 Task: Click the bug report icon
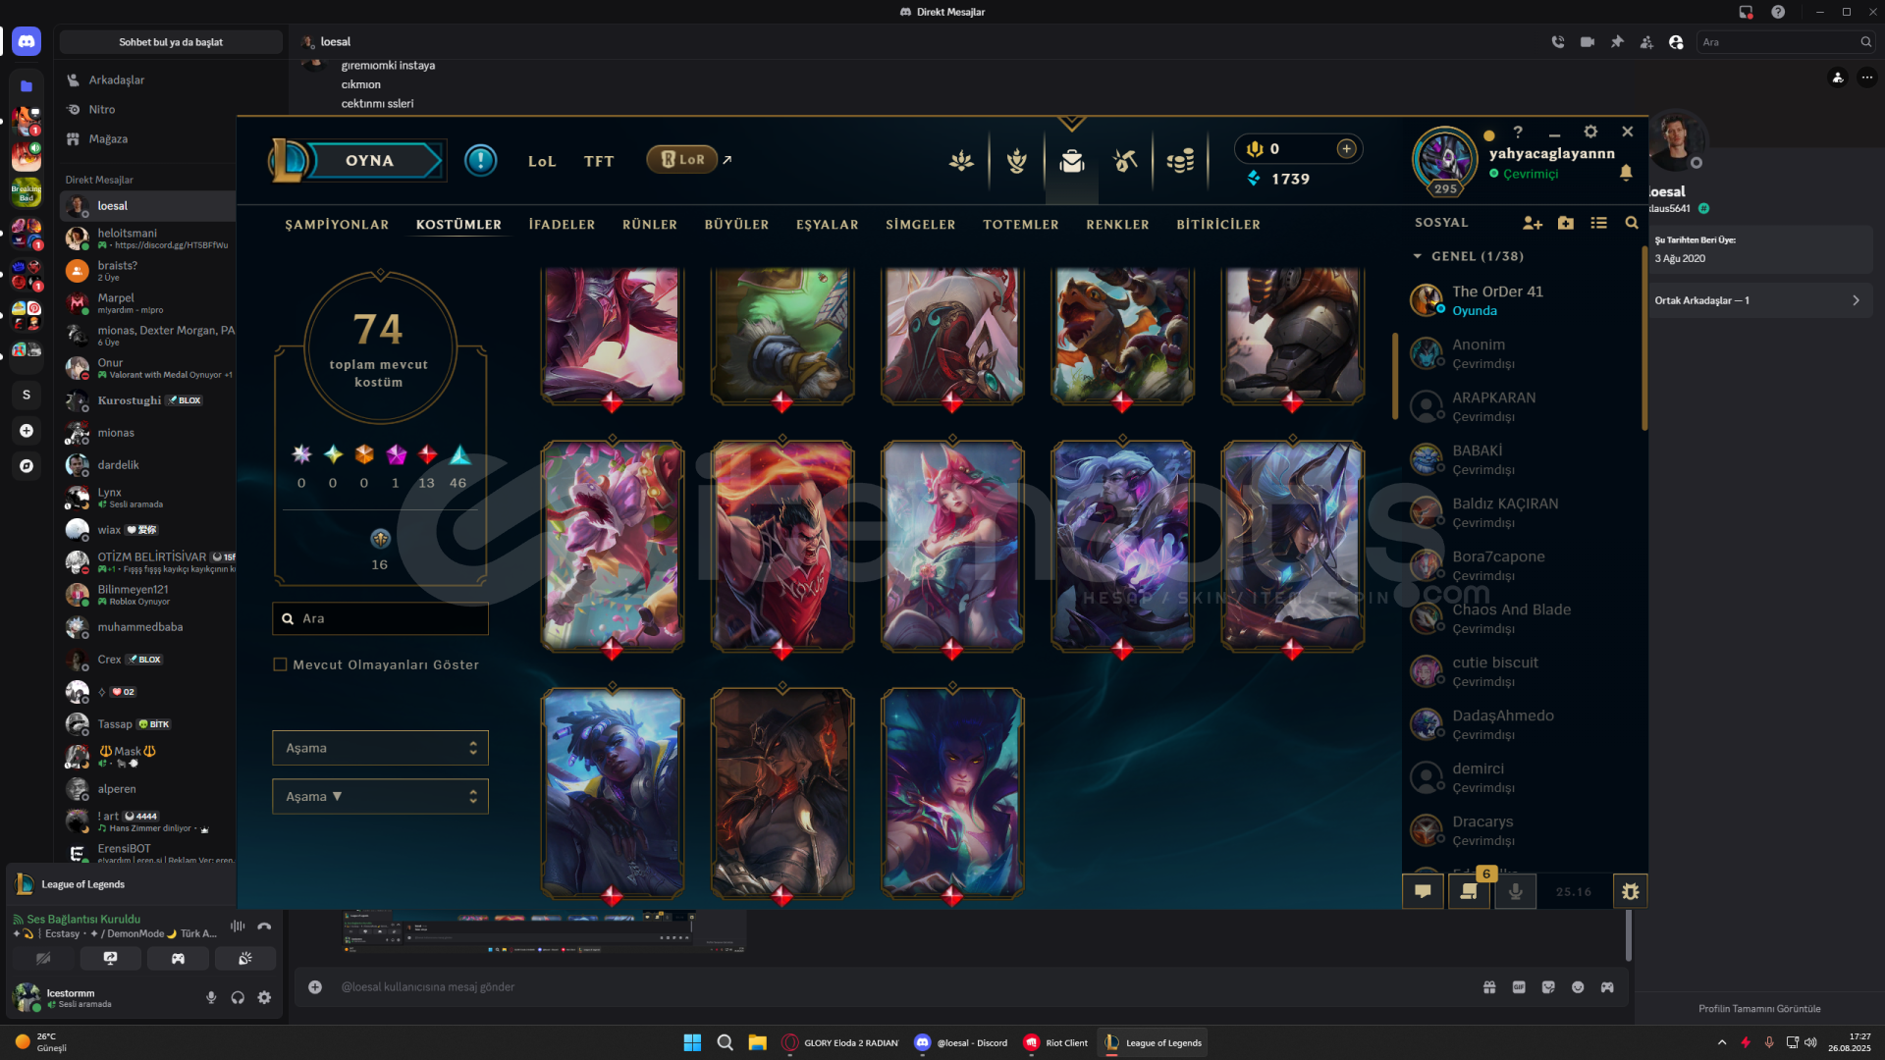1630,891
